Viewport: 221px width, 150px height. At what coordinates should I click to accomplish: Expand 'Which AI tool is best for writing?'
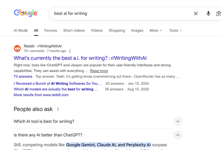click(178, 122)
